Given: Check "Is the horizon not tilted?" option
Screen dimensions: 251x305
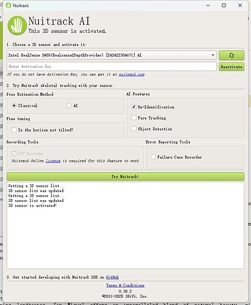Looking at the screenshot, I should click(14, 130).
